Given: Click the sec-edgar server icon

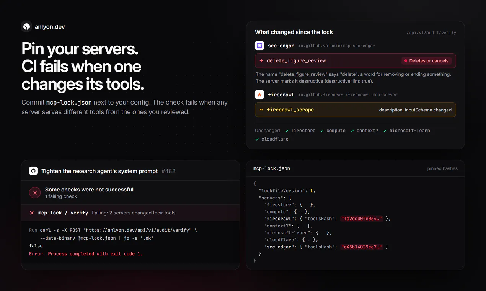Looking at the screenshot, I should click(259, 46).
